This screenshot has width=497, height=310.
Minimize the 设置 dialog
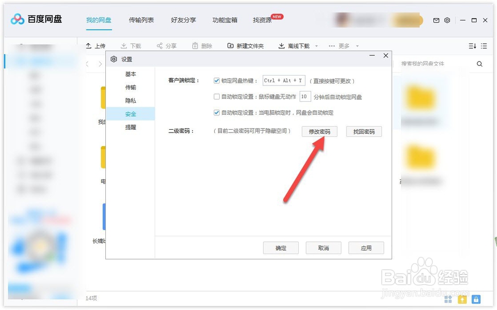point(372,56)
